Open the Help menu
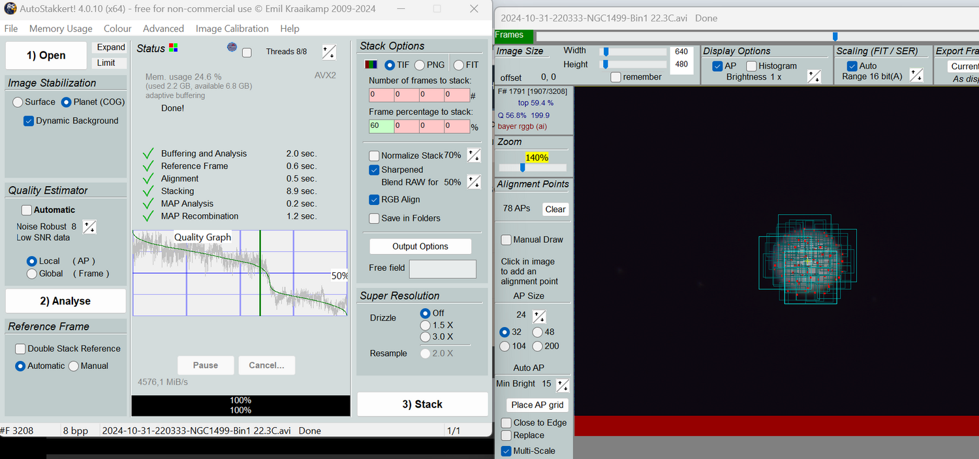Image resolution: width=979 pixels, height=459 pixels. 290,29
